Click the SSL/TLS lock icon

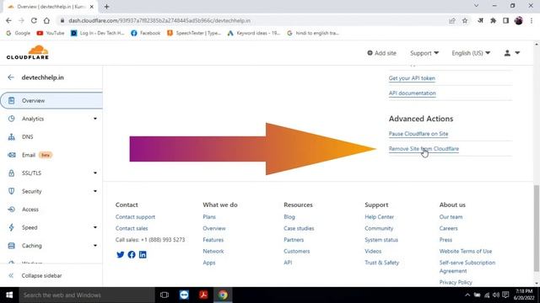[11, 173]
